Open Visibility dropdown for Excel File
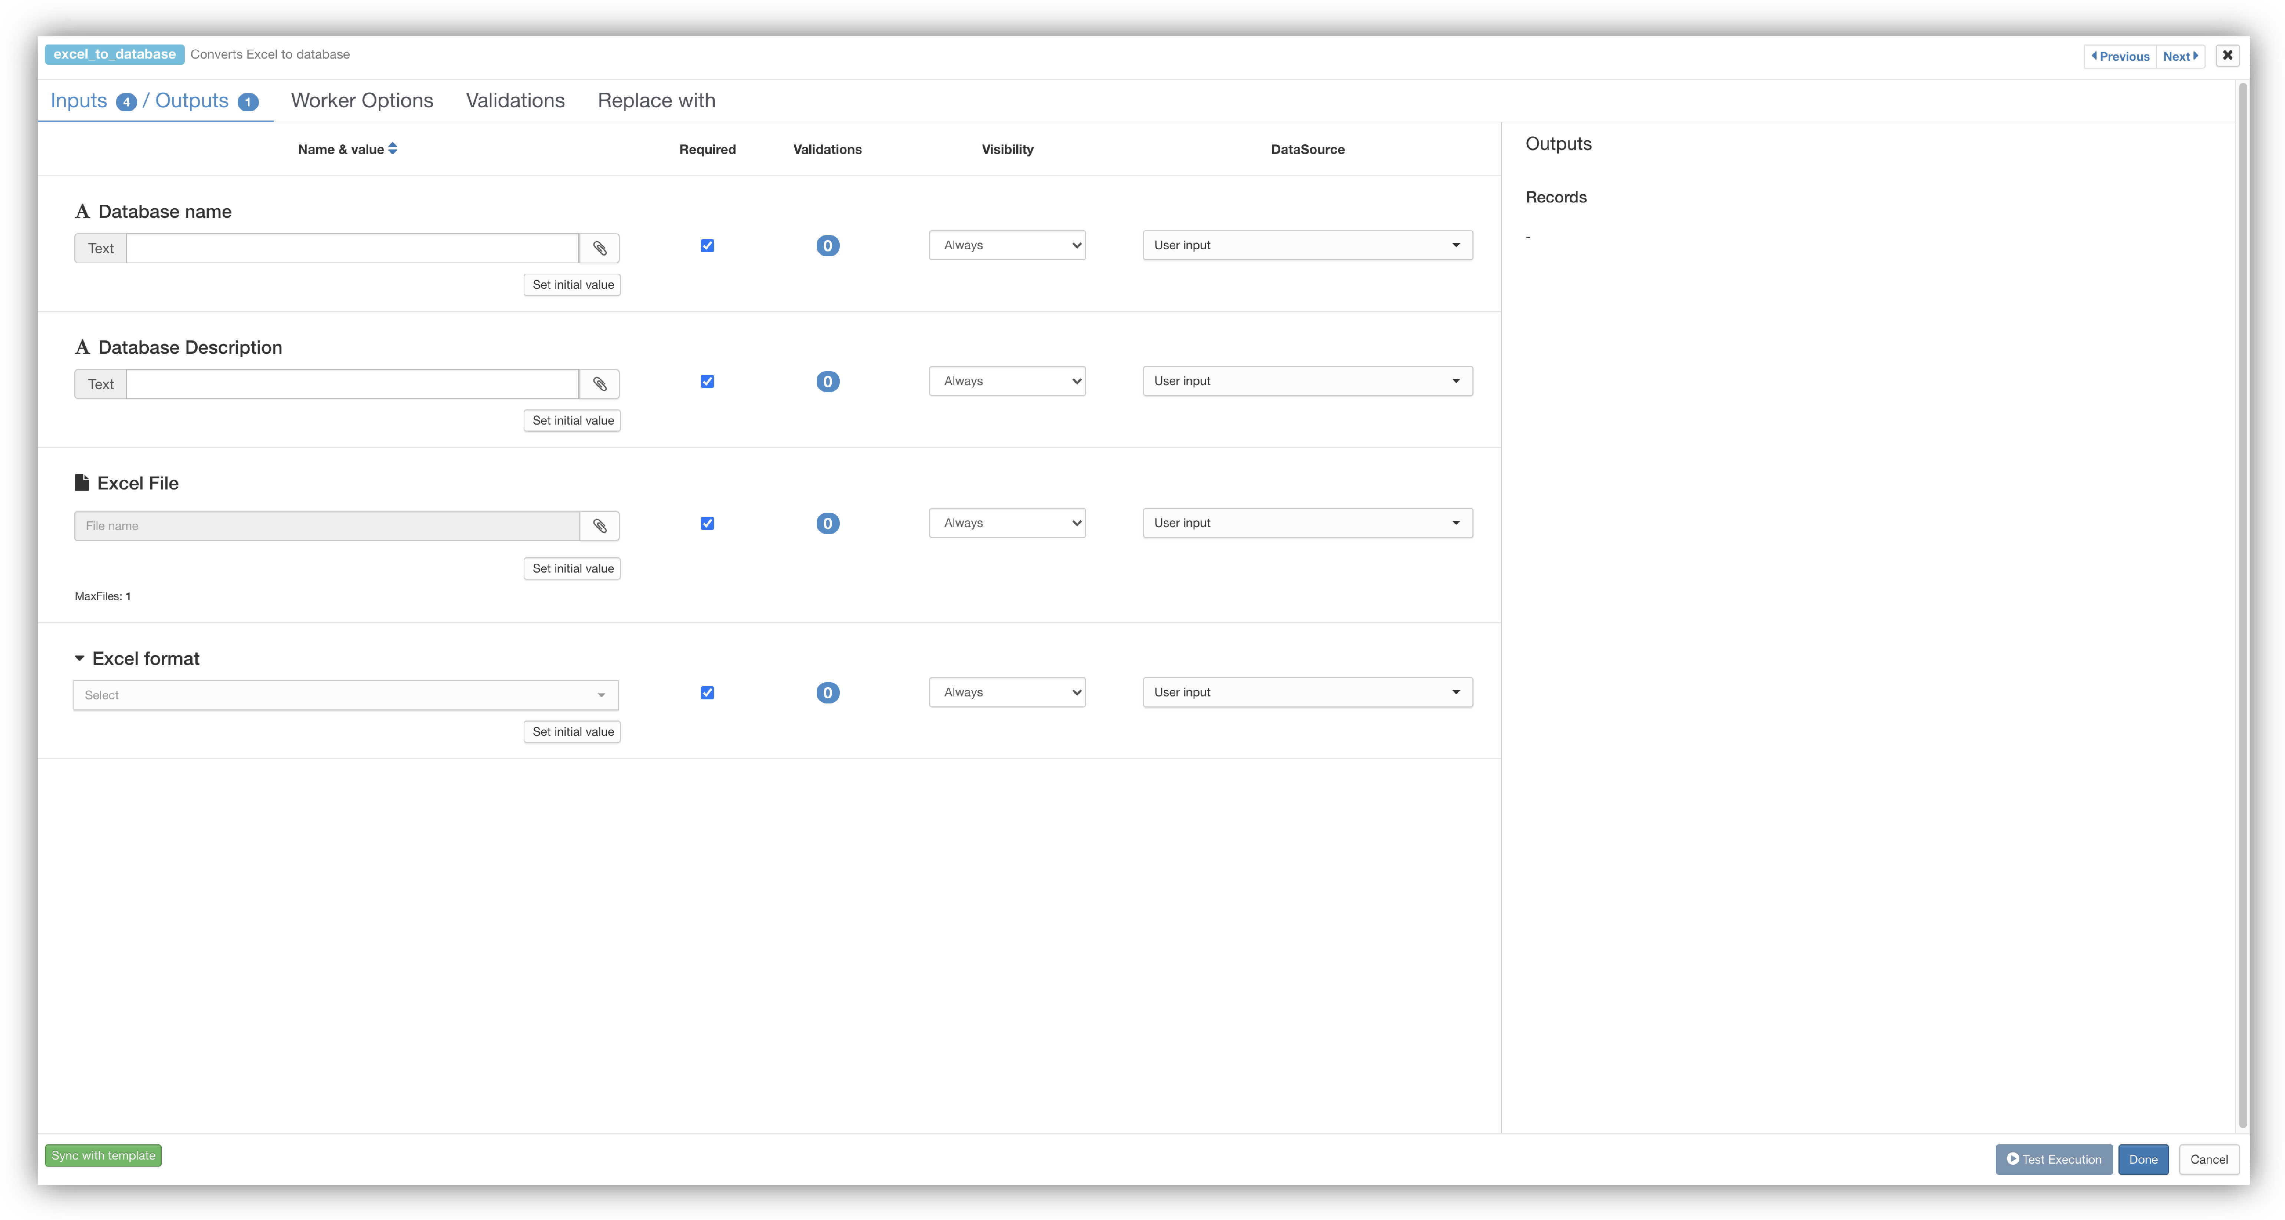 pyautogui.click(x=1008, y=523)
